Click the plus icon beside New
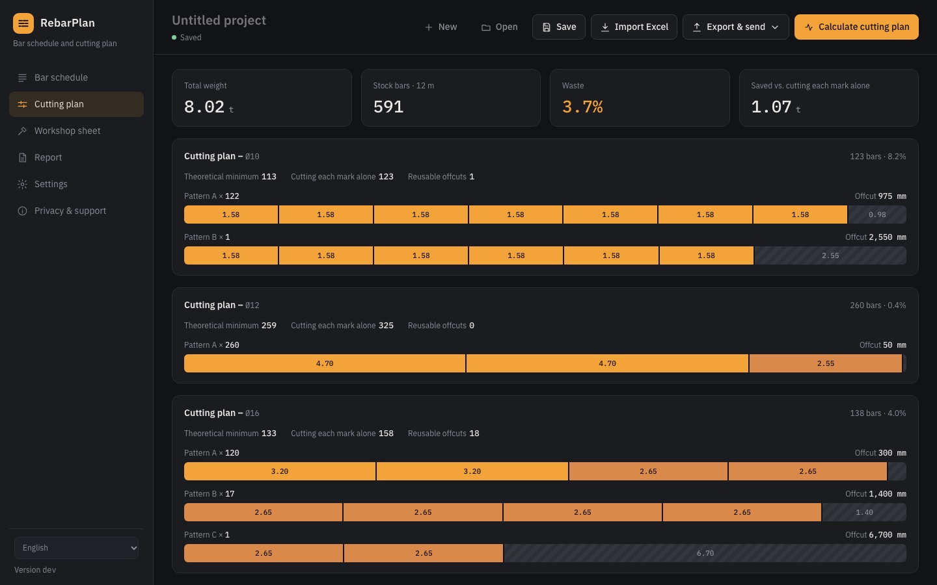 tap(428, 27)
